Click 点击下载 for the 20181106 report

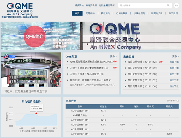174,86
